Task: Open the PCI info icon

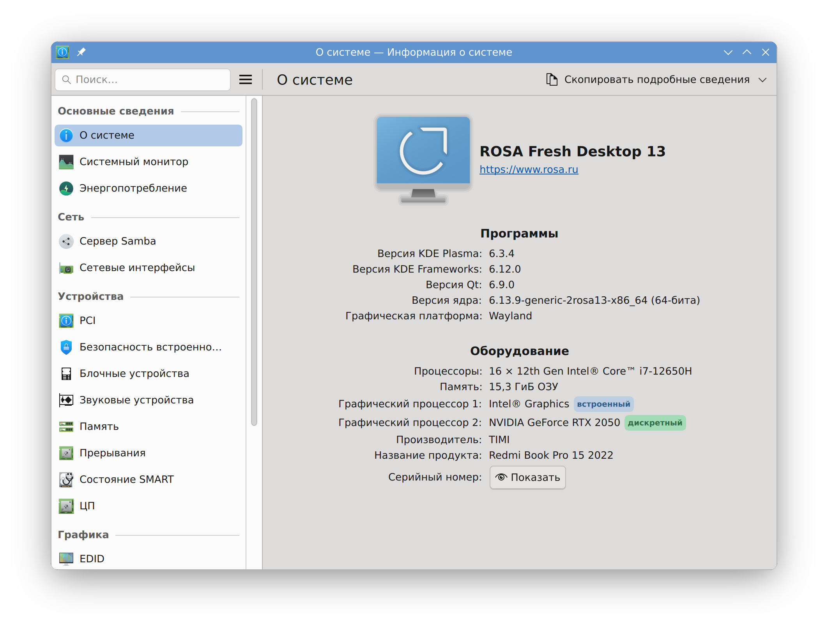Action: tap(66, 321)
